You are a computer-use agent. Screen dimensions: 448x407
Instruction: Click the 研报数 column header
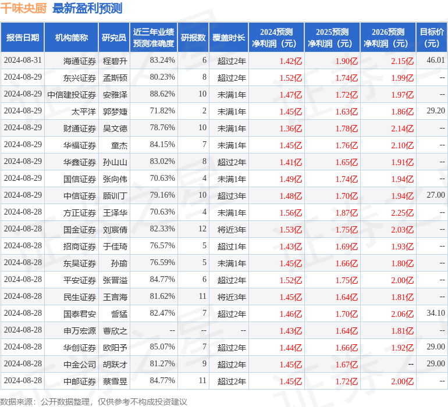coord(193,37)
